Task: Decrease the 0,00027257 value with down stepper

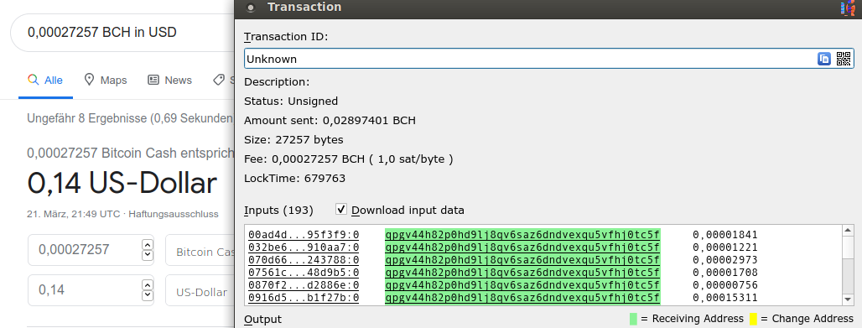Action: tap(148, 255)
